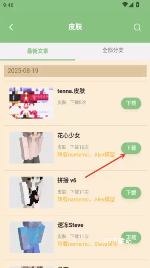Download the 拼接 v6 skin

131,193
